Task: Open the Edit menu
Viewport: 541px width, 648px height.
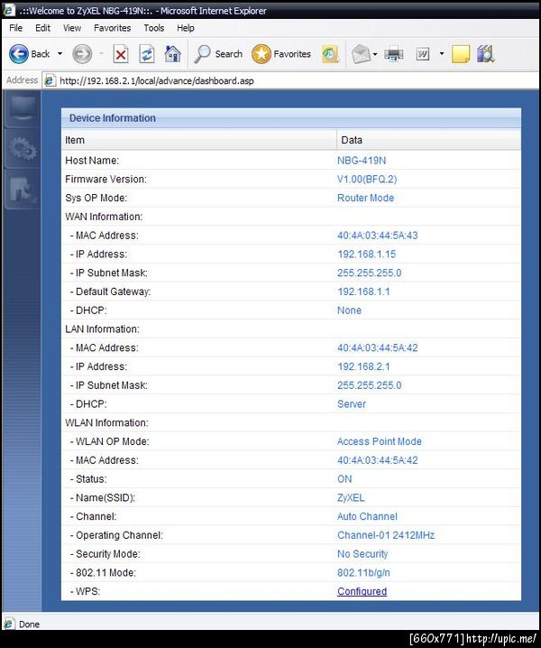Action: click(x=42, y=28)
